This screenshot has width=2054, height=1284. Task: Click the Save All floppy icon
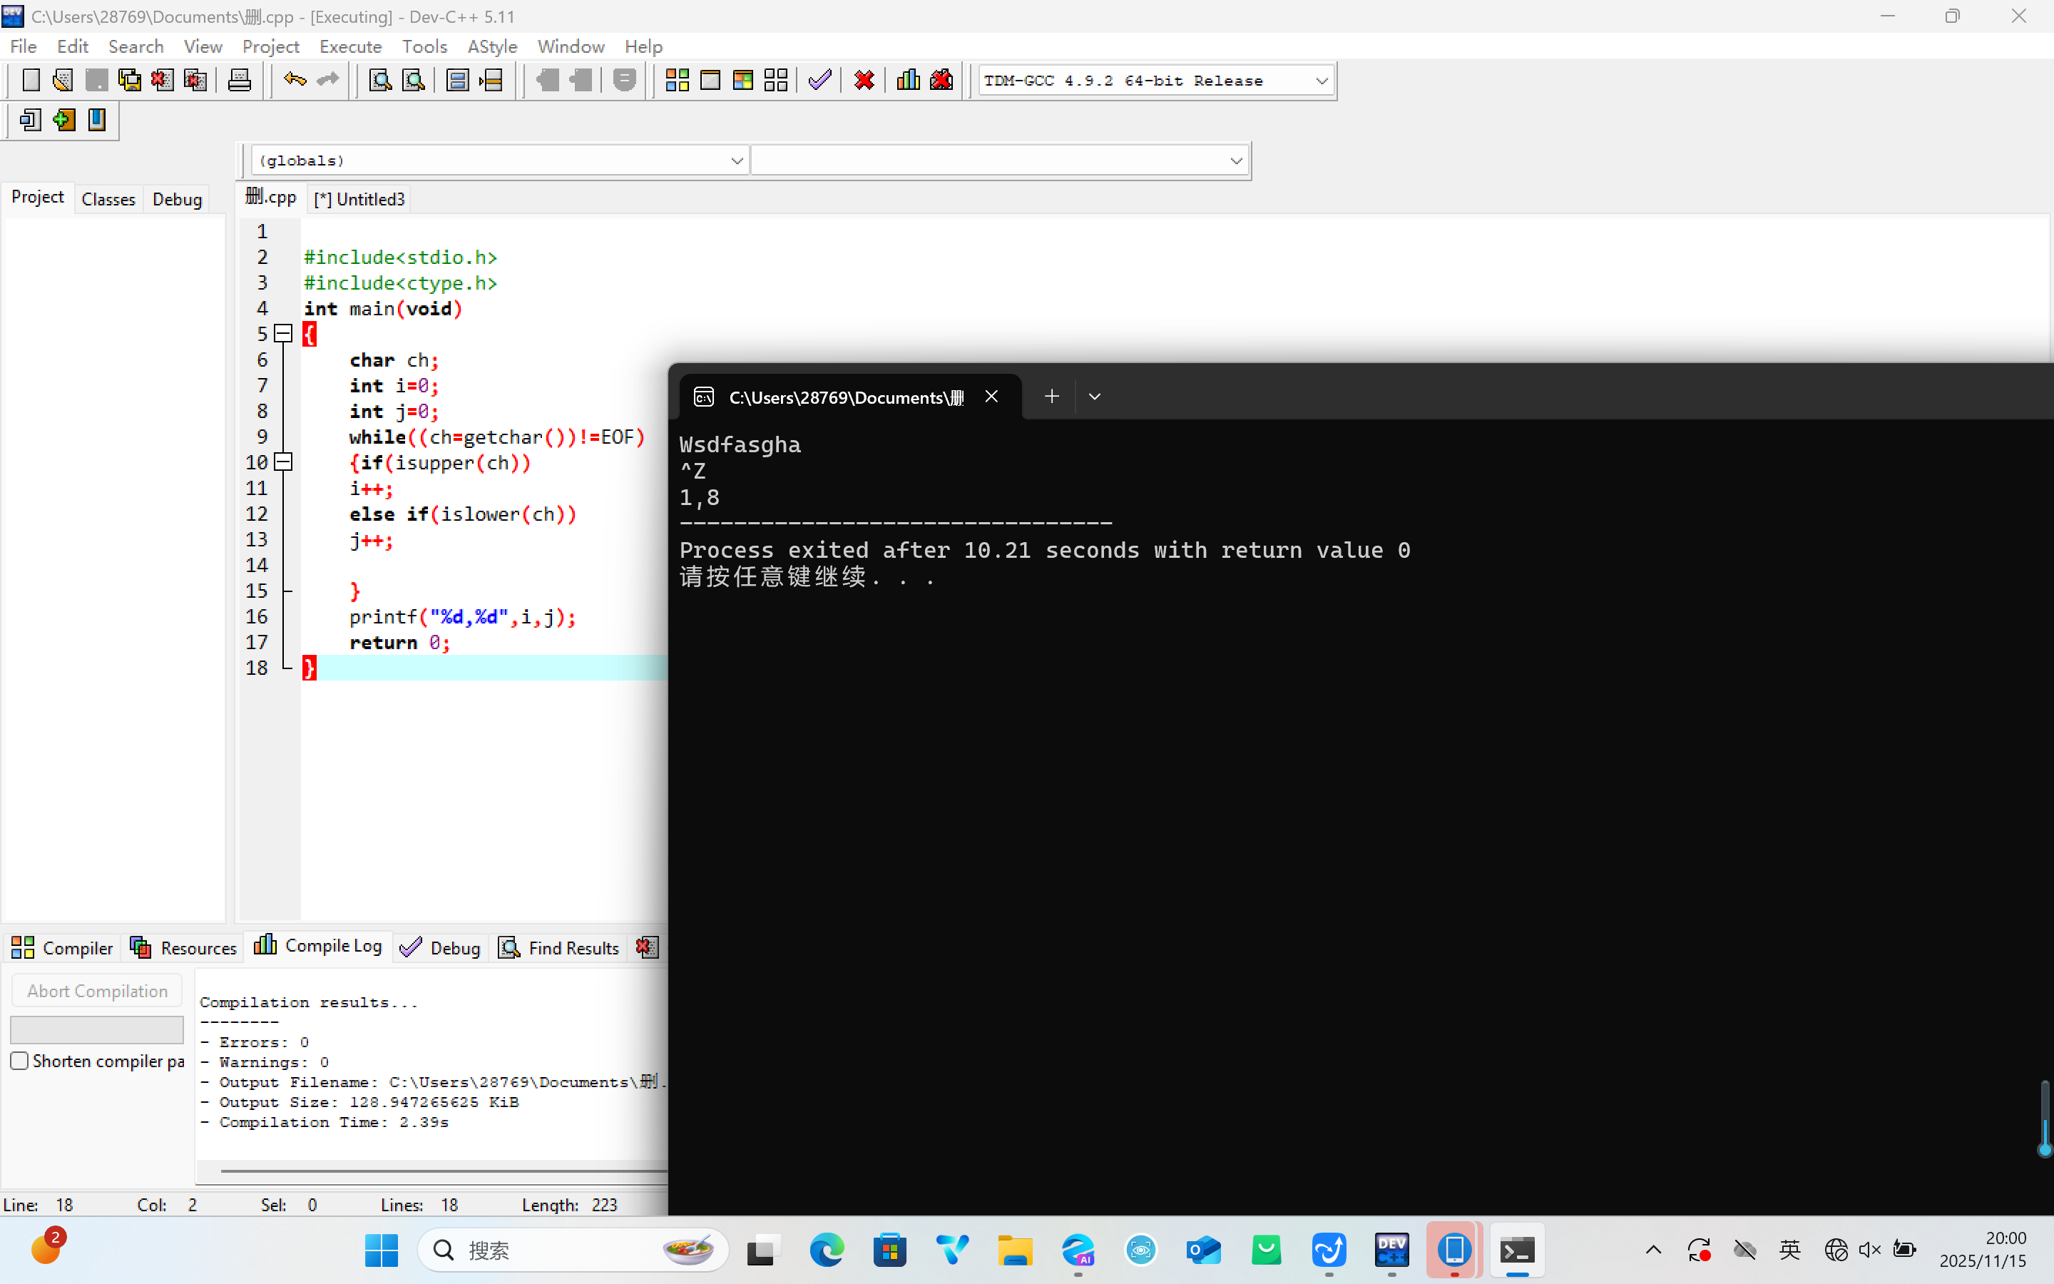point(129,81)
